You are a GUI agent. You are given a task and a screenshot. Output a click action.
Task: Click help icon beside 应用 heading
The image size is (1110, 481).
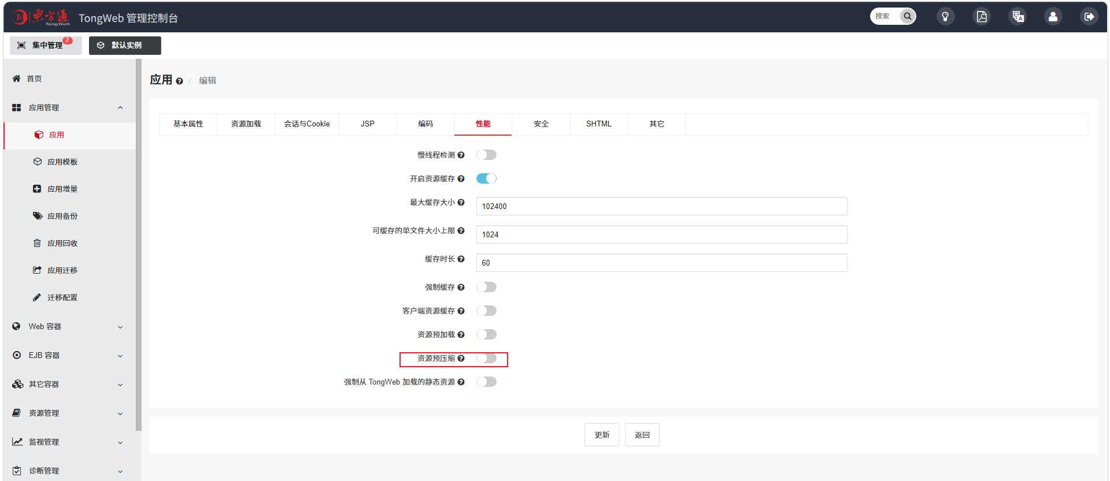pos(179,81)
